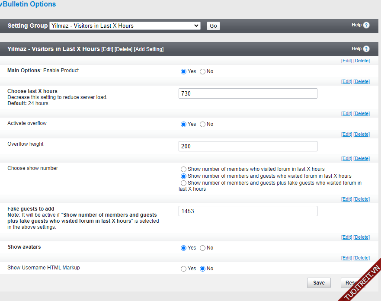Viewport: 381px width, 301px height.
Task: Click the Choose last X hours field
Action: click(247, 93)
